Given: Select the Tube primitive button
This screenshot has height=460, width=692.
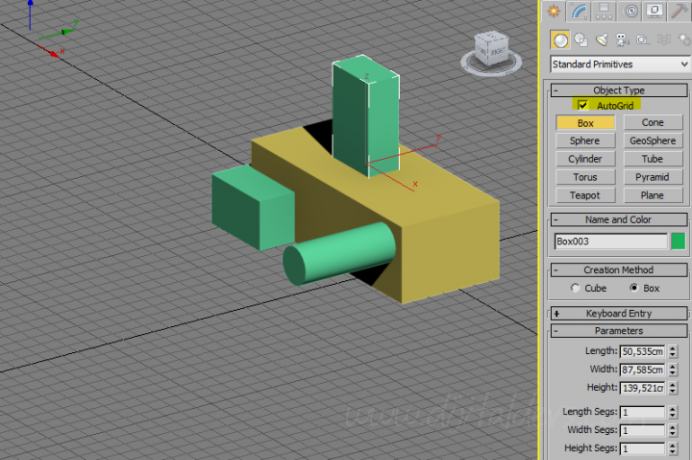Looking at the screenshot, I should 653,159.
